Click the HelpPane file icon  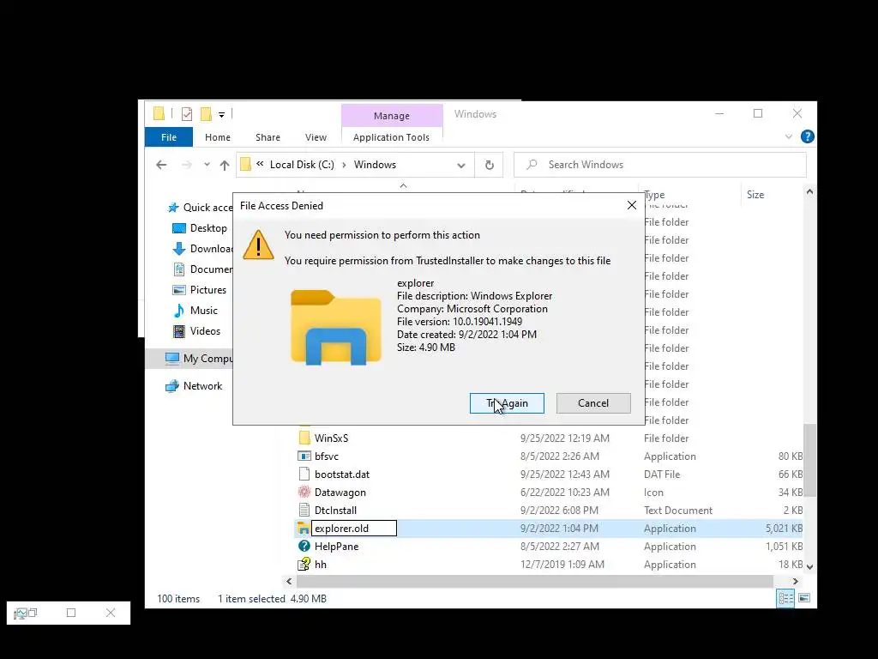tap(304, 546)
